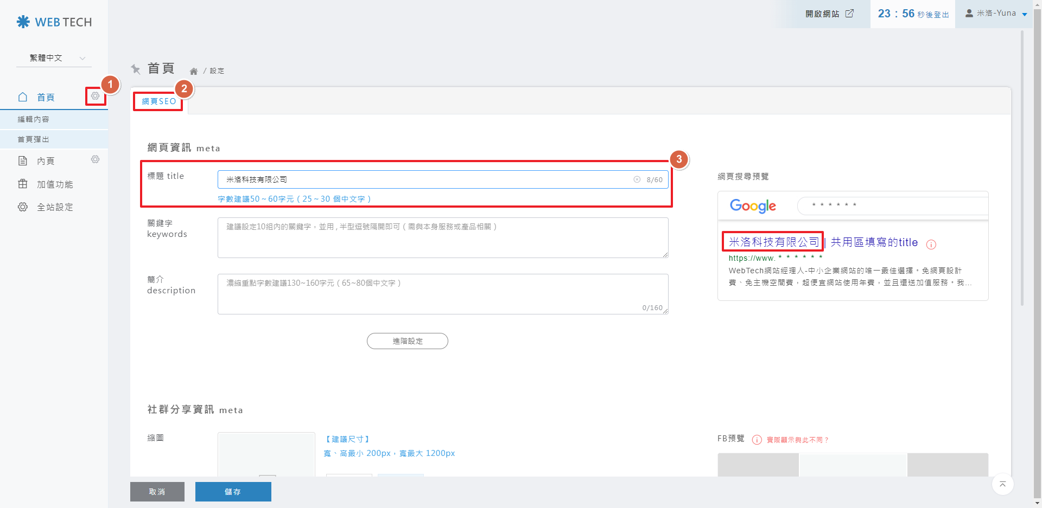Image resolution: width=1042 pixels, height=508 pixels.
Task: Click the gear icon beside 首頁
Action: (x=95, y=96)
